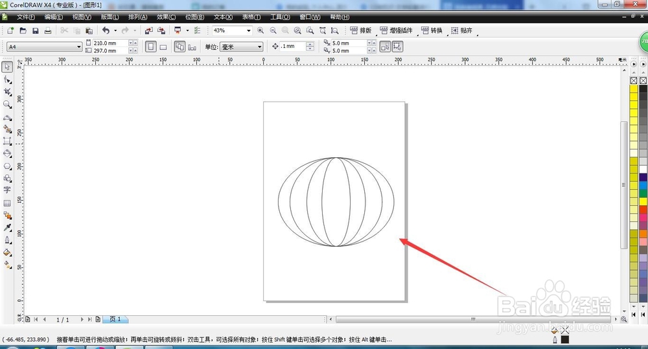
Task: Select the Smart fill tool
Action: pos(7,129)
